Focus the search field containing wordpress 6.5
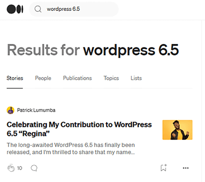The height and width of the screenshot is (182, 205). tap(74, 9)
